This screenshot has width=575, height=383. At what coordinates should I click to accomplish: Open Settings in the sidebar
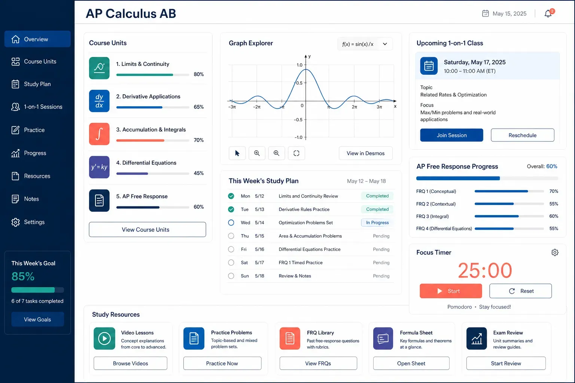click(37, 222)
